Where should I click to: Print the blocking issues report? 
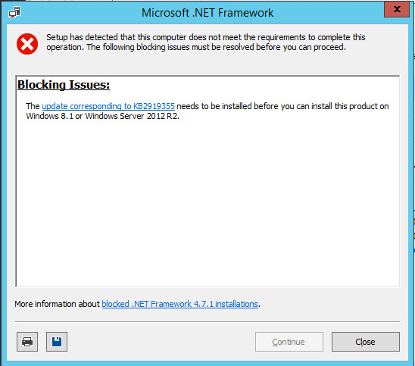coord(27,342)
